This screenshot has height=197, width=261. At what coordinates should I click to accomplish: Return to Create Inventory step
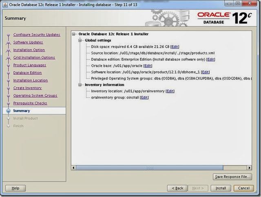[x=27, y=88]
